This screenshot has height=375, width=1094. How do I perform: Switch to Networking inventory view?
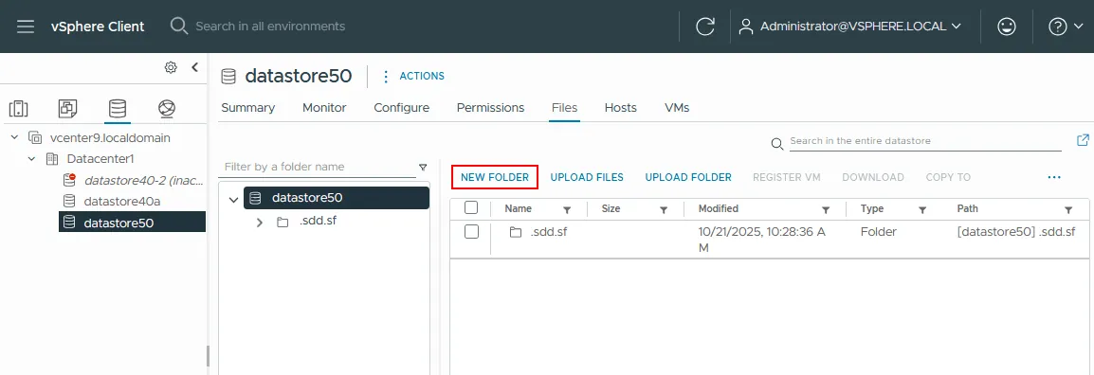[x=167, y=109]
